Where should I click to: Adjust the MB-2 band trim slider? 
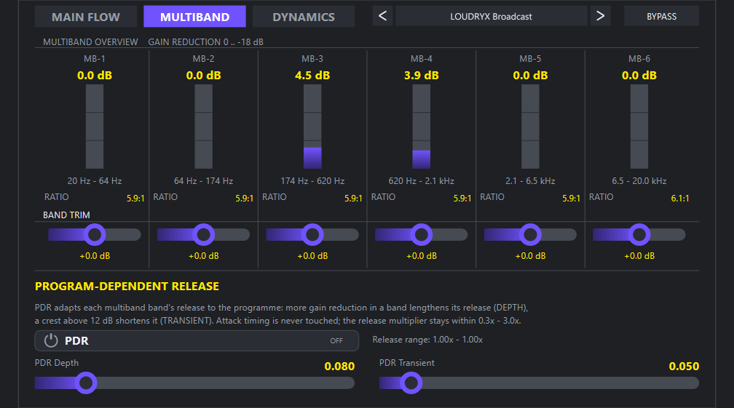click(x=204, y=235)
